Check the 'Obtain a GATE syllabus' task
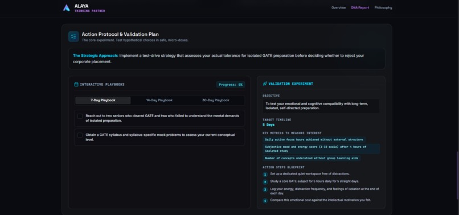 click(80, 135)
